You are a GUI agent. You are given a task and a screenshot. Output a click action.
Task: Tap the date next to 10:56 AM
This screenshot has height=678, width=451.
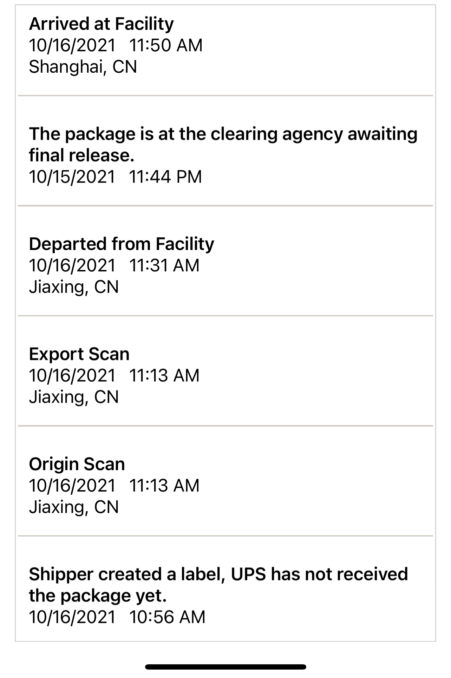[72, 617]
